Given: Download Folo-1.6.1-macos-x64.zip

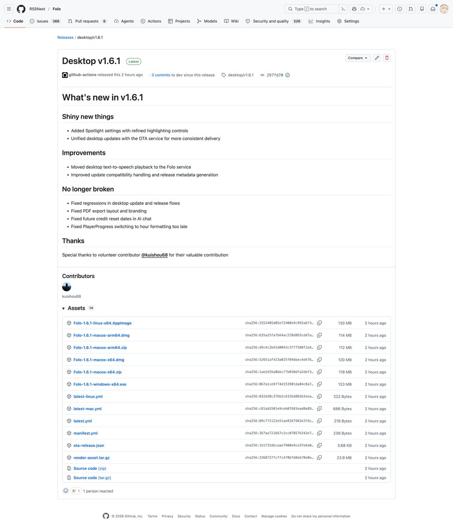Looking at the screenshot, I should [x=97, y=372].
